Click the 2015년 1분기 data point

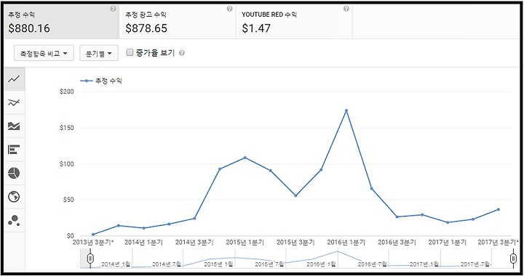245,158
